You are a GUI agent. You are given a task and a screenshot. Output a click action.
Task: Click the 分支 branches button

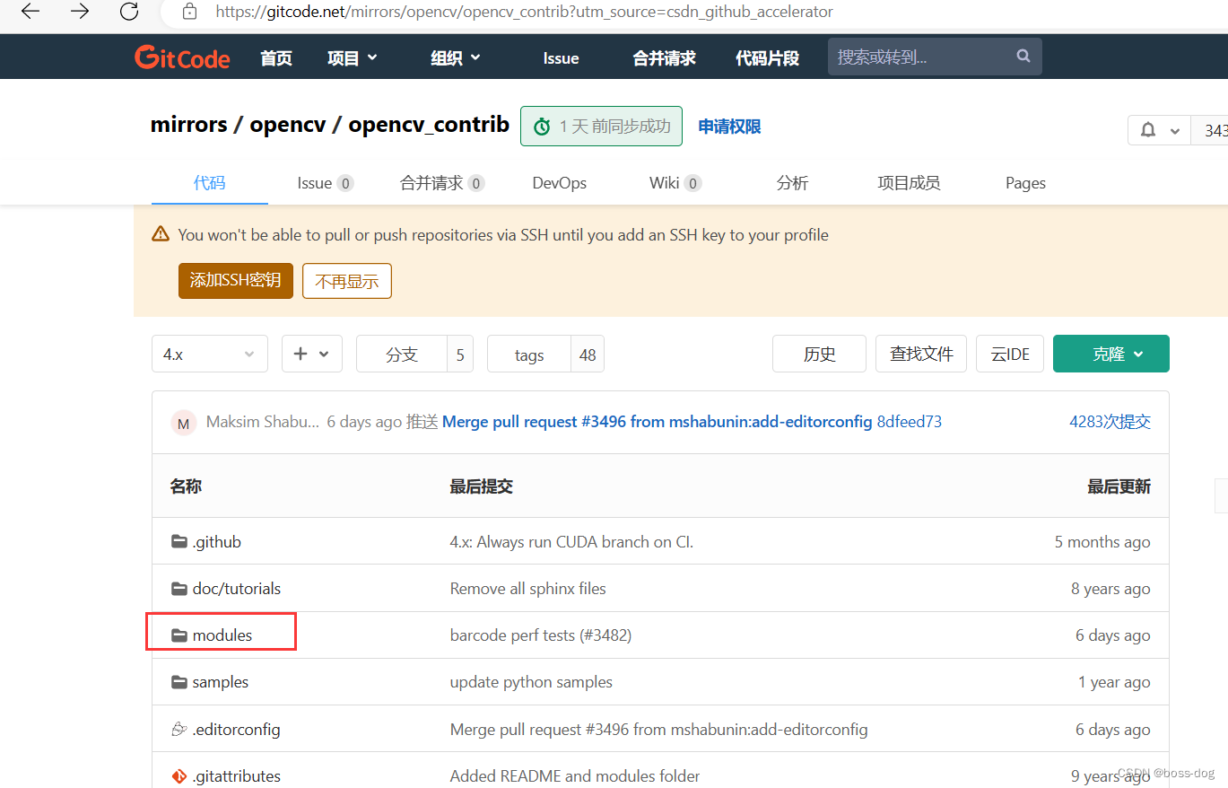click(402, 355)
